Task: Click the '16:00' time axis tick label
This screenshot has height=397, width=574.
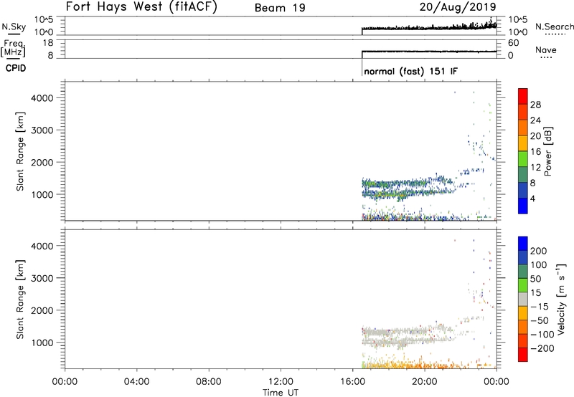Action: pyautogui.click(x=352, y=382)
